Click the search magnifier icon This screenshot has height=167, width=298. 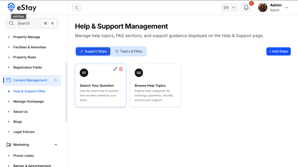click(11, 23)
